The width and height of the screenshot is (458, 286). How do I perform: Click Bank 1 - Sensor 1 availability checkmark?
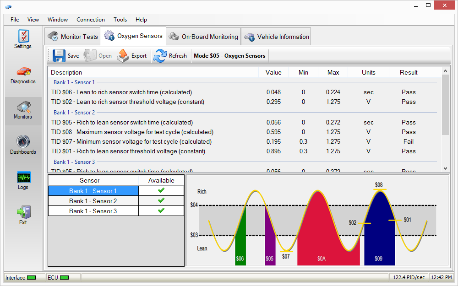click(x=161, y=191)
